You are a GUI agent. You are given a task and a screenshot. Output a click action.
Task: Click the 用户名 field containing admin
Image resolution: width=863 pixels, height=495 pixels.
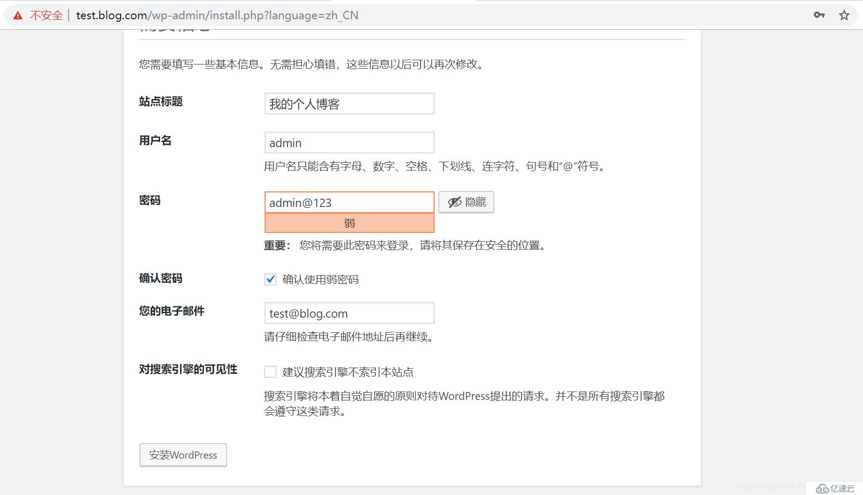(x=349, y=142)
